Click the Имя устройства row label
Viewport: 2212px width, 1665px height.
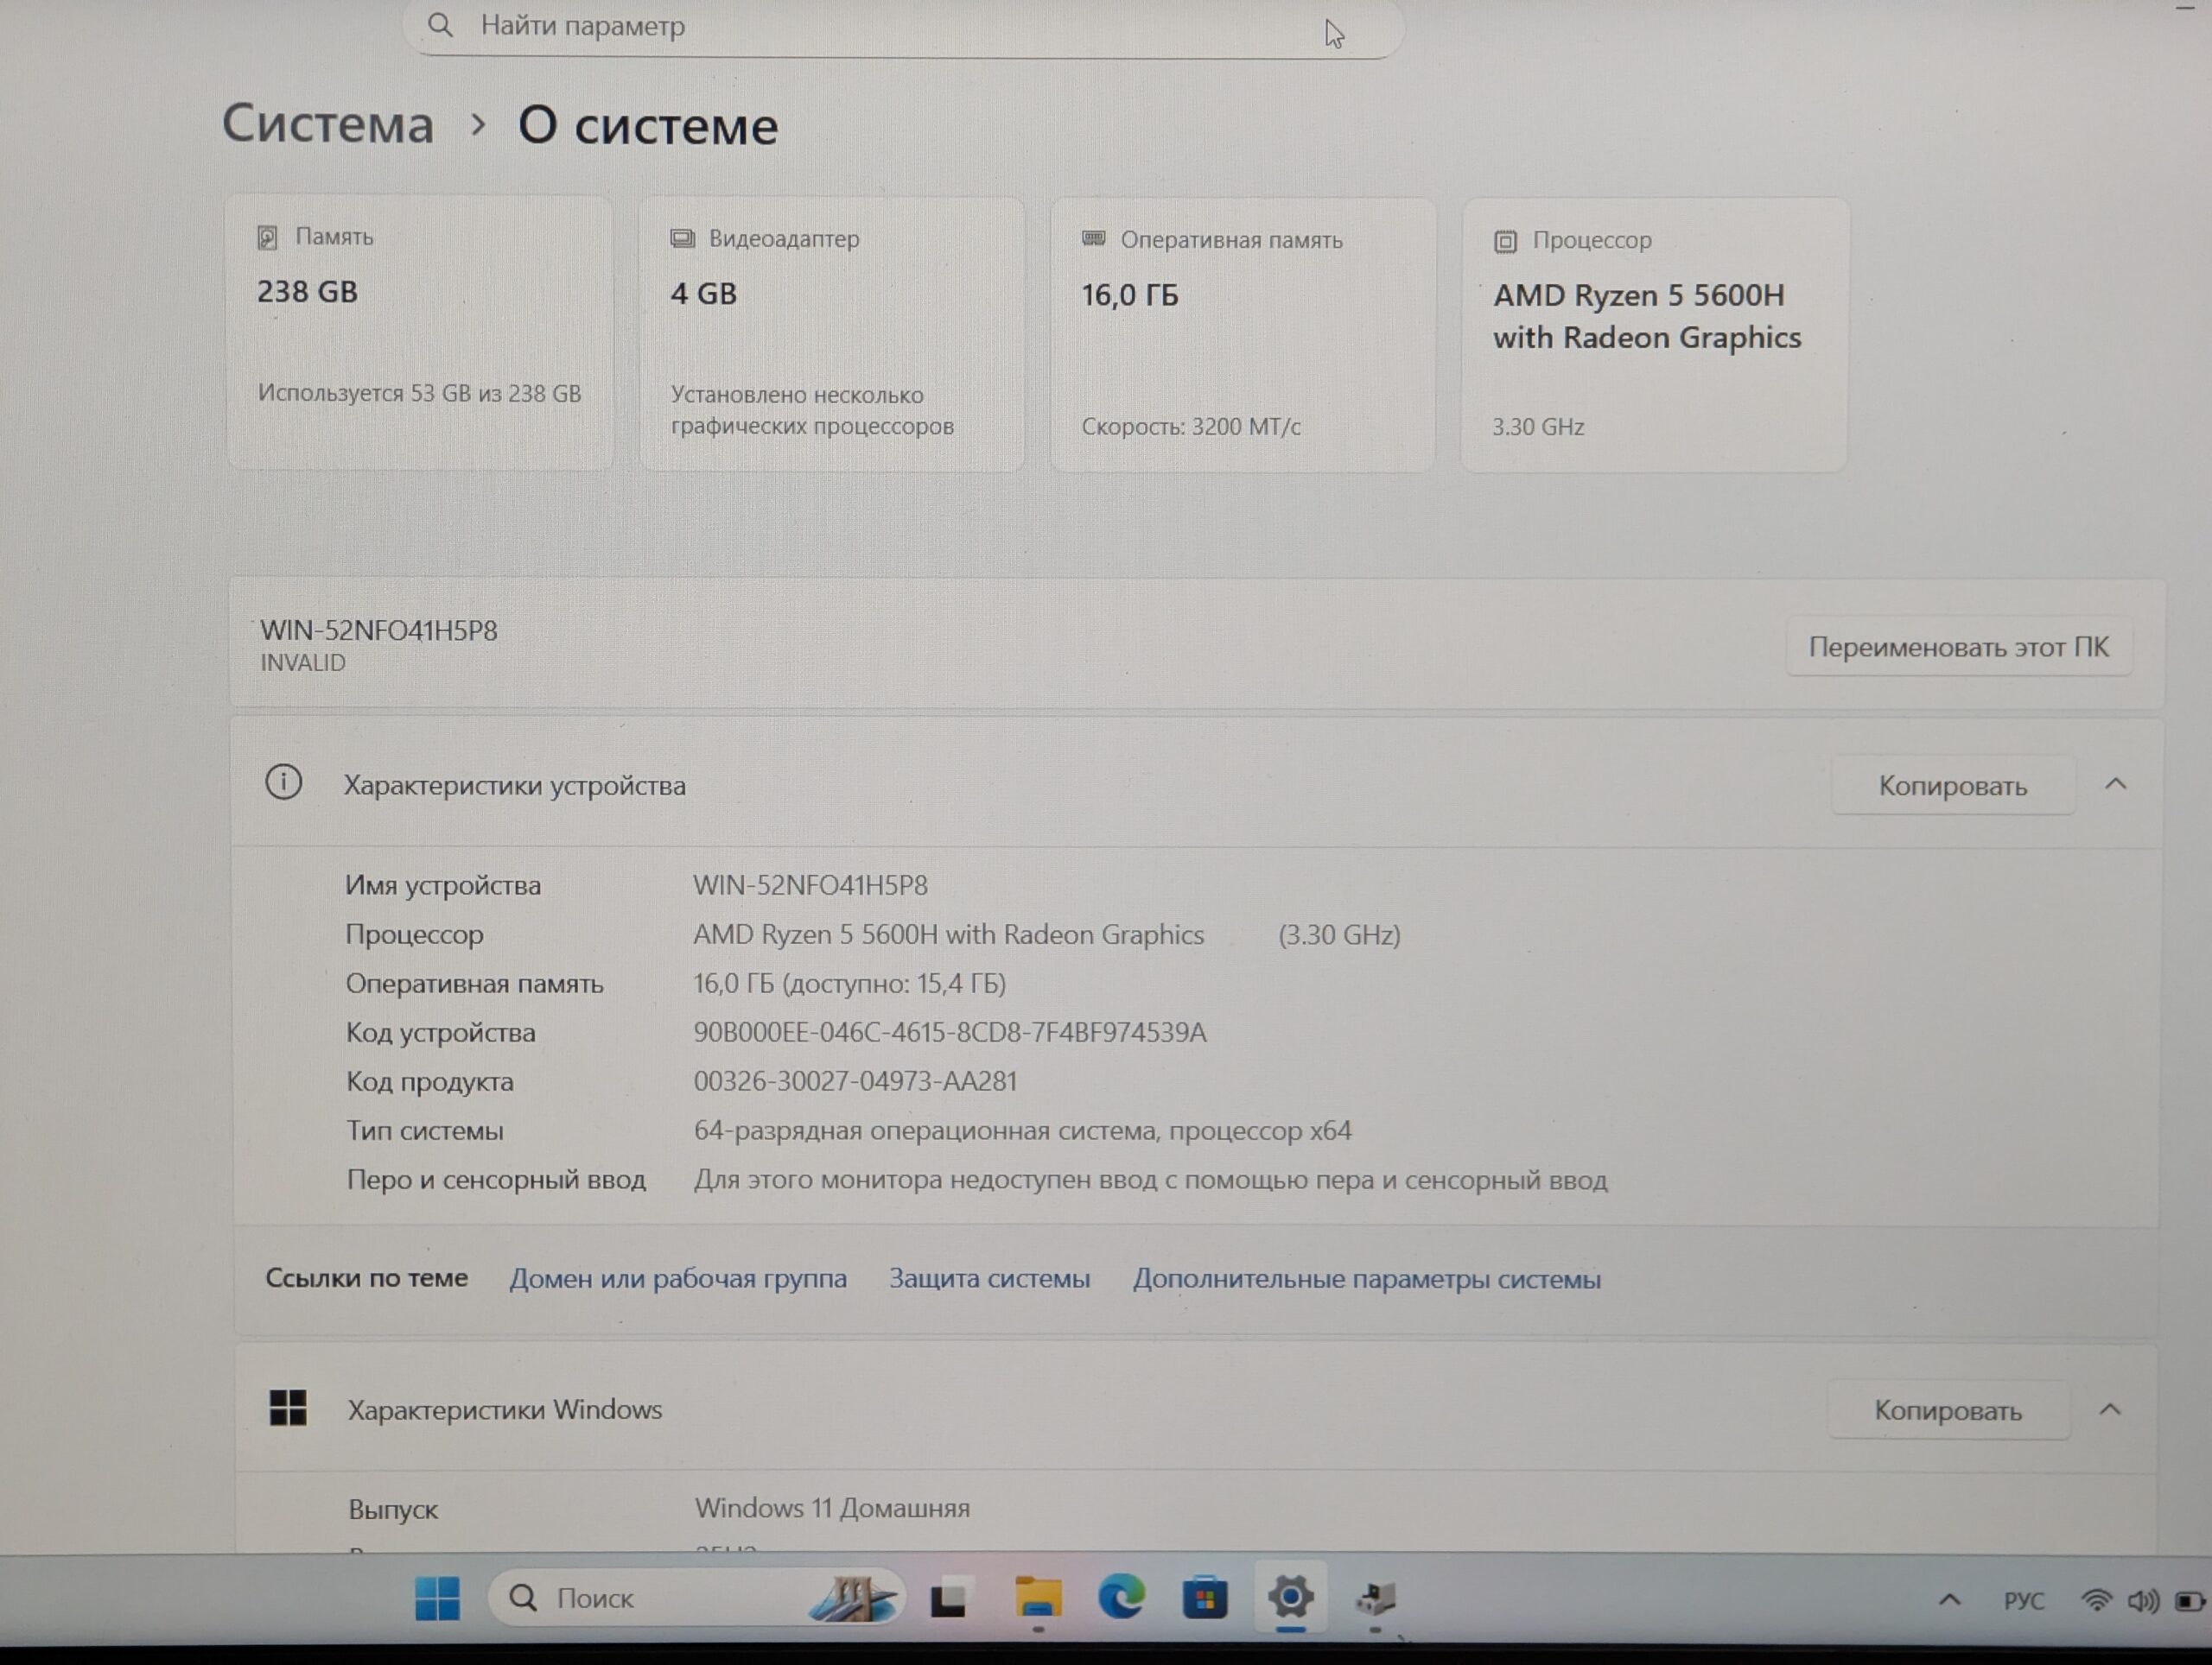point(443,885)
